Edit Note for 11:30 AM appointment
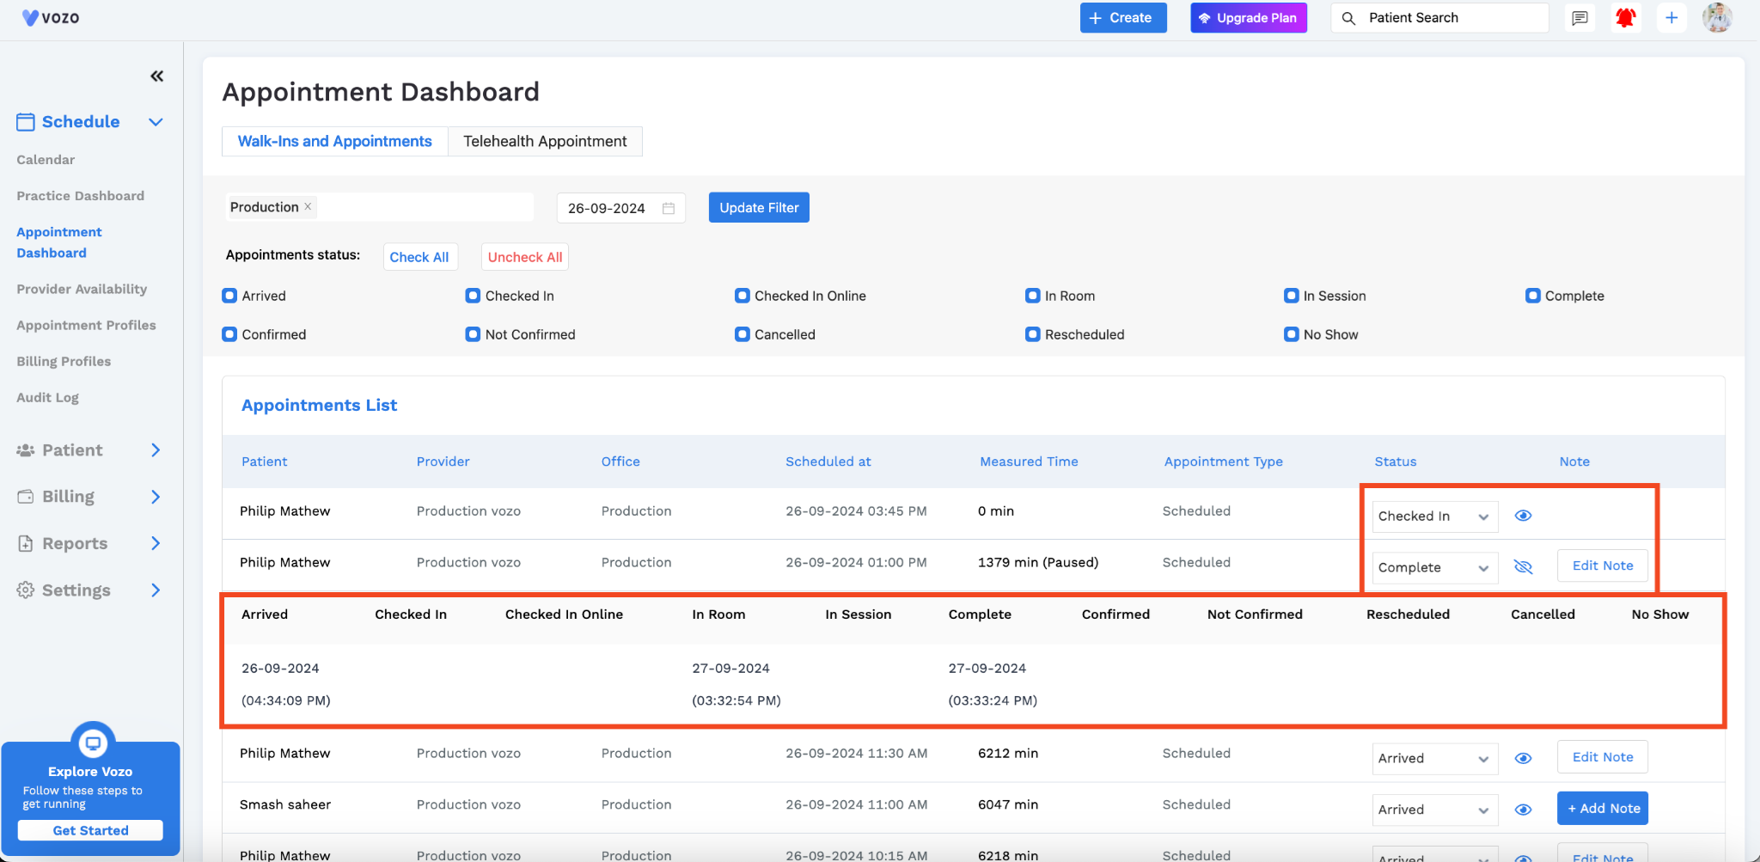 click(1603, 757)
